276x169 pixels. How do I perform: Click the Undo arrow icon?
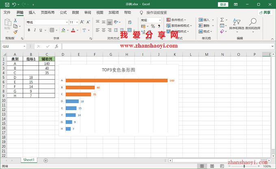(14, 4)
